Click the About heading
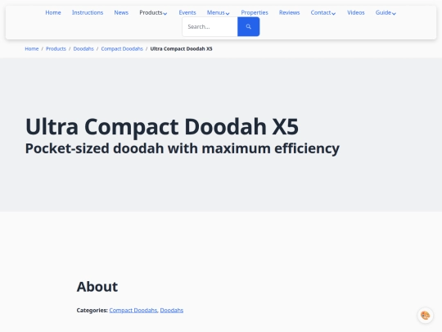Viewport: 442px width, 332px height. click(97, 287)
